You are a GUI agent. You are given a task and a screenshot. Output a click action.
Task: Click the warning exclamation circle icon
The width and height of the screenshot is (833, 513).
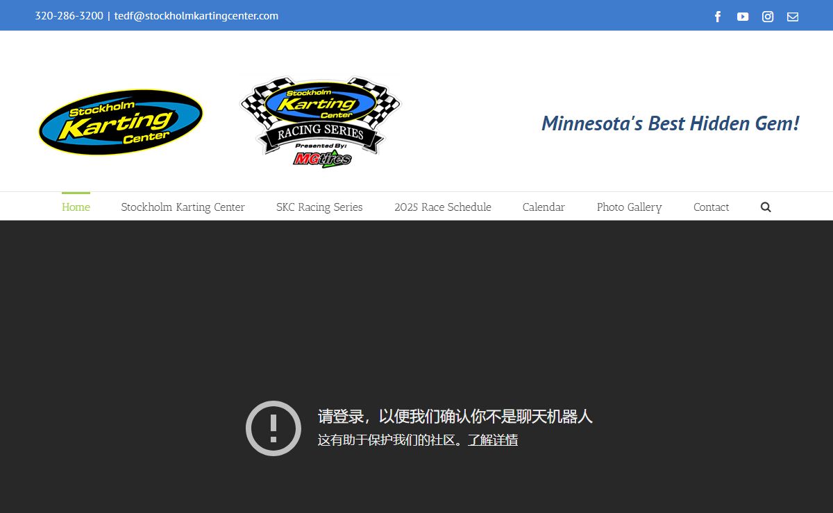point(274,428)
